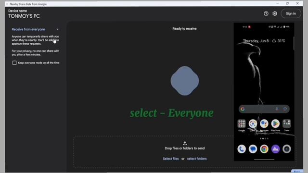Tap the Lens icon in phone search bar
308x173 pixels.
(285, 109)
